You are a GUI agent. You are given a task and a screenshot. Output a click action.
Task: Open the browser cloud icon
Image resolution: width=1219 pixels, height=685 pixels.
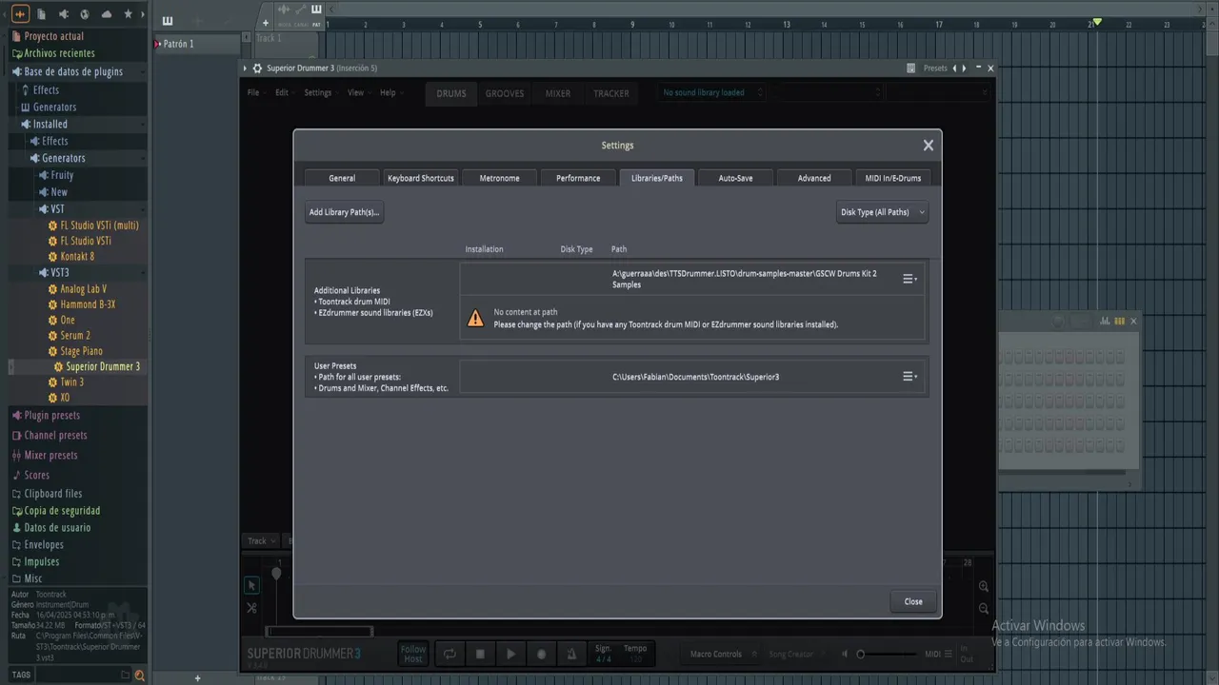click(107, 14)
